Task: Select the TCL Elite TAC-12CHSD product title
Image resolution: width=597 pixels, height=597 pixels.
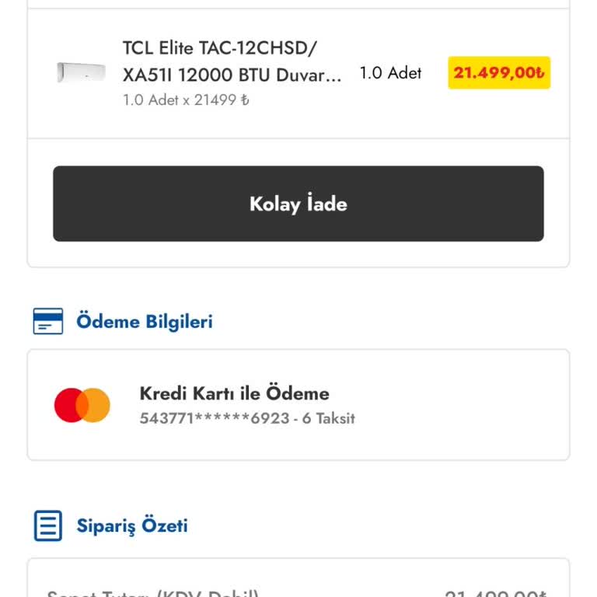Action: 232,61
